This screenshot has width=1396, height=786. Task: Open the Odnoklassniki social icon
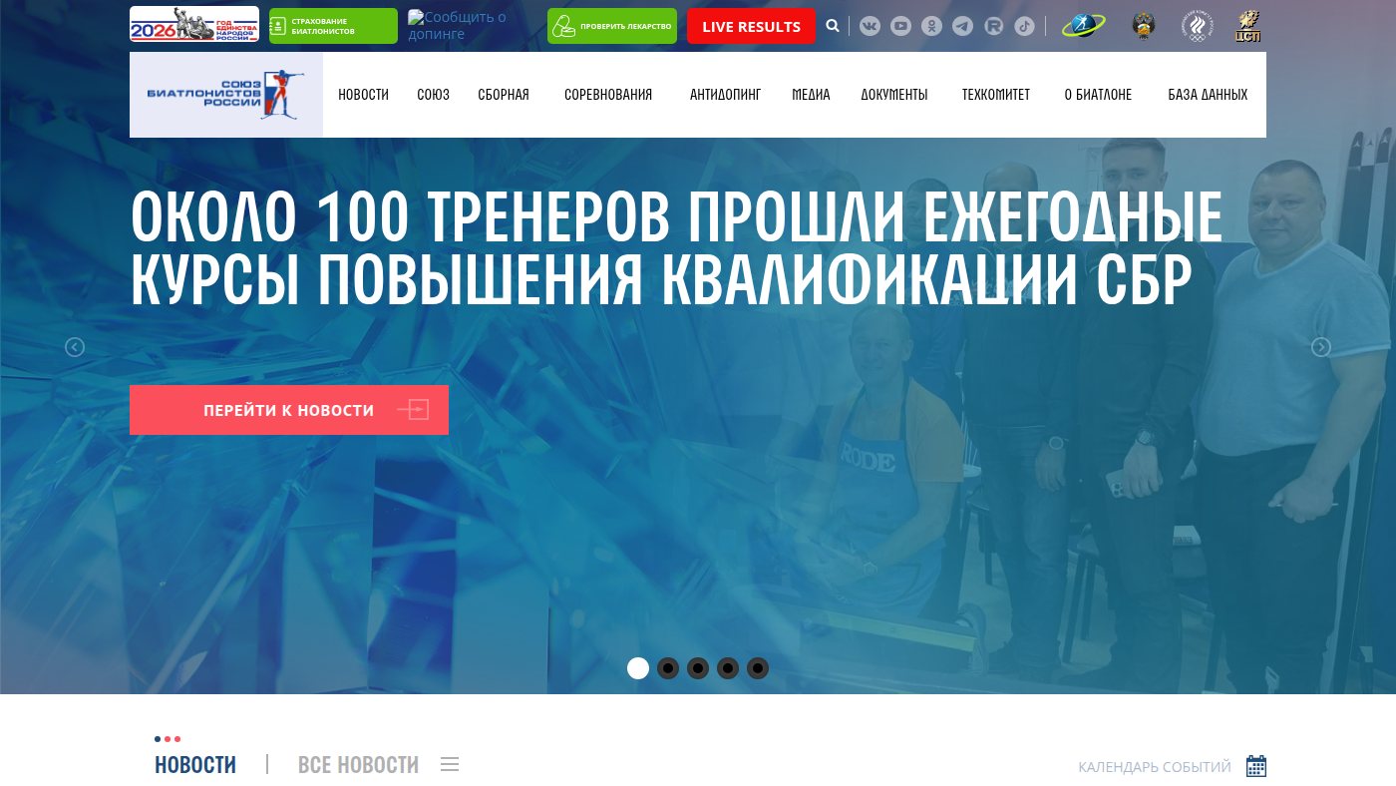(x=931, y=26)
